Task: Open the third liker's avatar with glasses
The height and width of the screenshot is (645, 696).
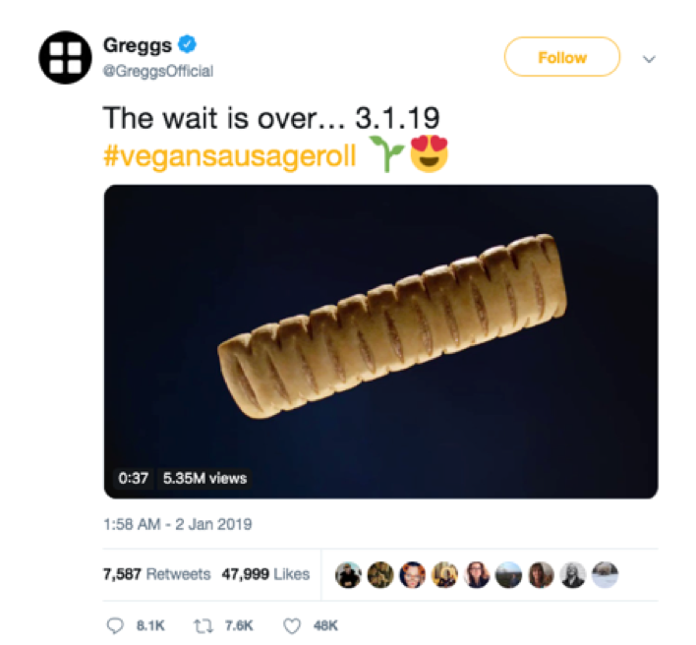Action: coord(413,575)
